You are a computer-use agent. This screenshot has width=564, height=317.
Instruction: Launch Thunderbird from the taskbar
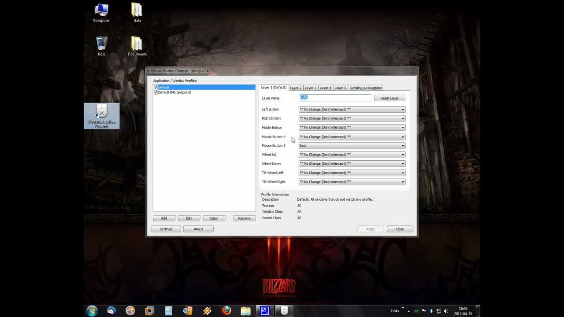coord(111,311)
